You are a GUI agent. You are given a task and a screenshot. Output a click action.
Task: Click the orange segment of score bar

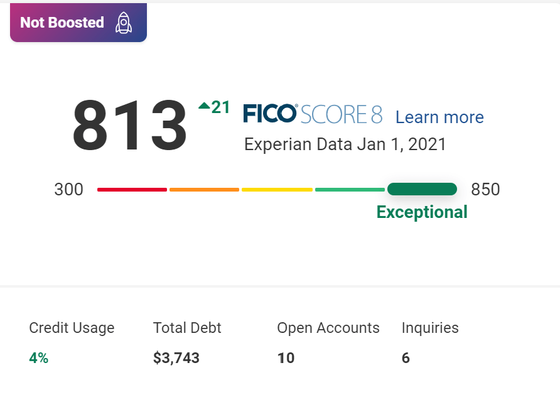(204, 189)
